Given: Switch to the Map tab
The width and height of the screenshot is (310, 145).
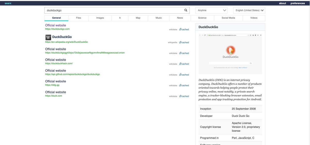Looking at the screenshot, I should click(138, 18).
